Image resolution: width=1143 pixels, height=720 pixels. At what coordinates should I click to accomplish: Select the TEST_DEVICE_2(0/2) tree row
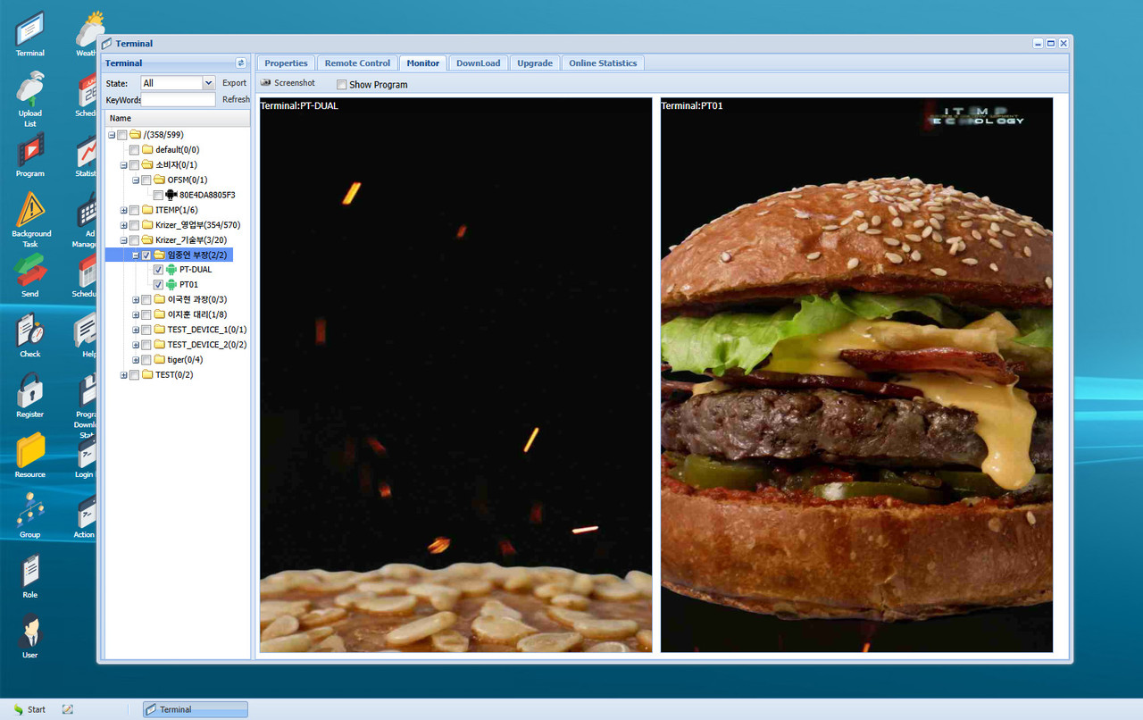[x=178, y=344]
